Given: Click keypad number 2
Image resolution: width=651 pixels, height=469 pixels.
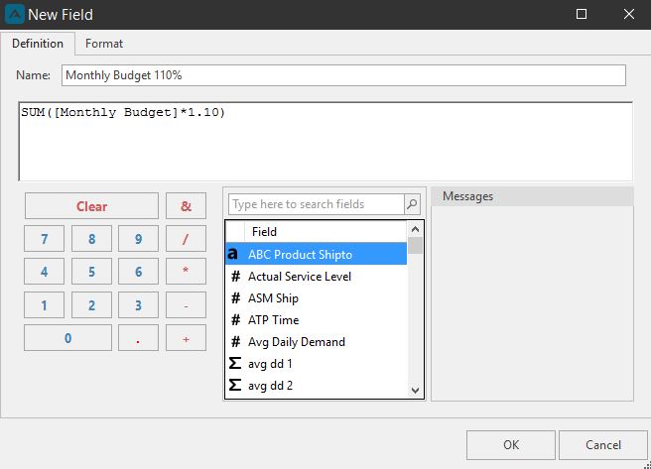Looking at the screenshot, I should [91, 305].
